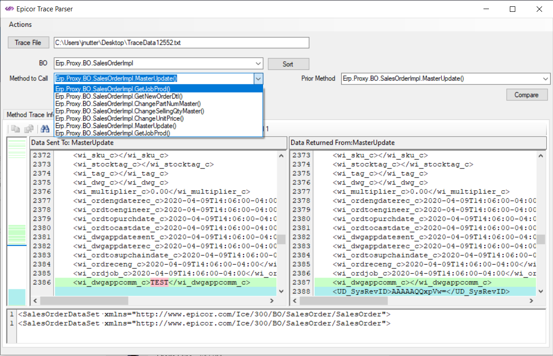Click left arrow of Data Returned horizontal scrollbar
The image size is (553, 356).
(x=295, y=301)
